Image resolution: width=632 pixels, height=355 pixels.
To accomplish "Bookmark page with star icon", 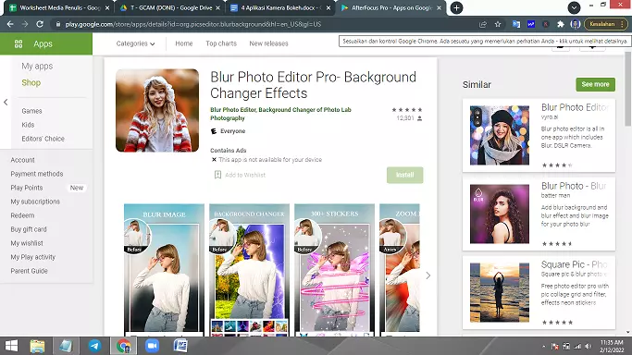I will (498, 24).
